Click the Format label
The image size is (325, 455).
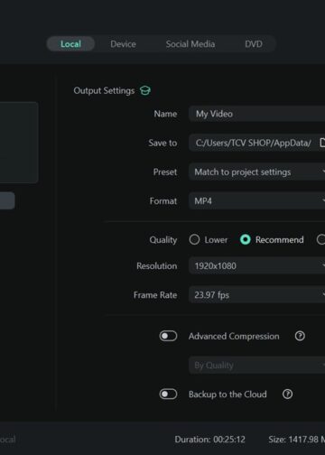(x=163, y=201)
